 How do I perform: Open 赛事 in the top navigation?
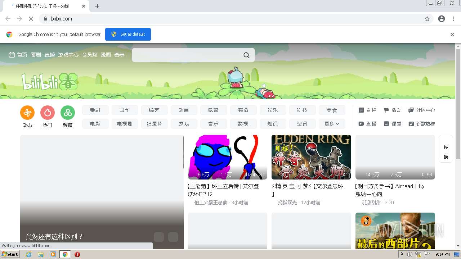120,55
